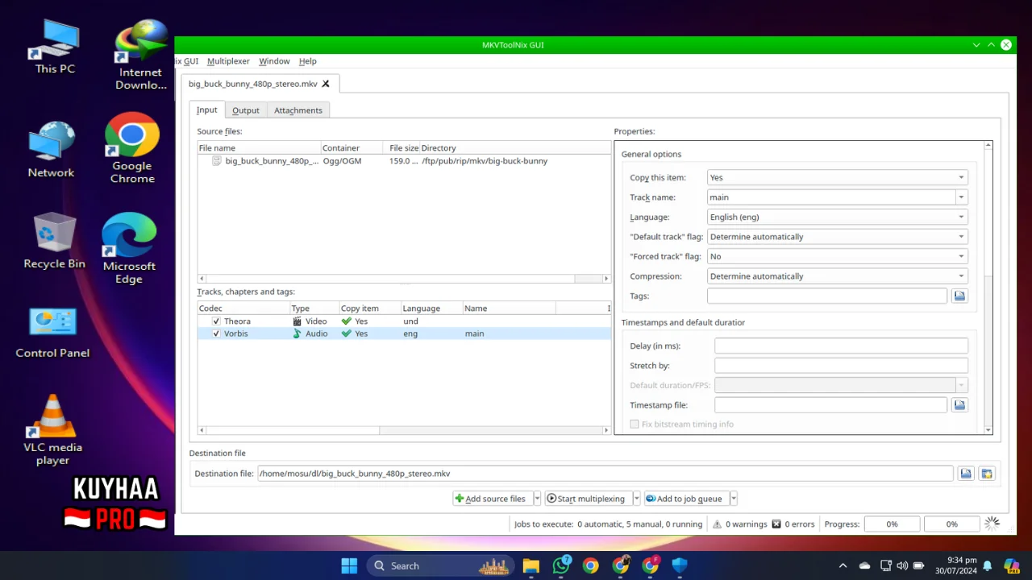The image size is (1032, 580).
Task: Click the Codec column header
Action: pyautogui.click(x=243, y=309)
